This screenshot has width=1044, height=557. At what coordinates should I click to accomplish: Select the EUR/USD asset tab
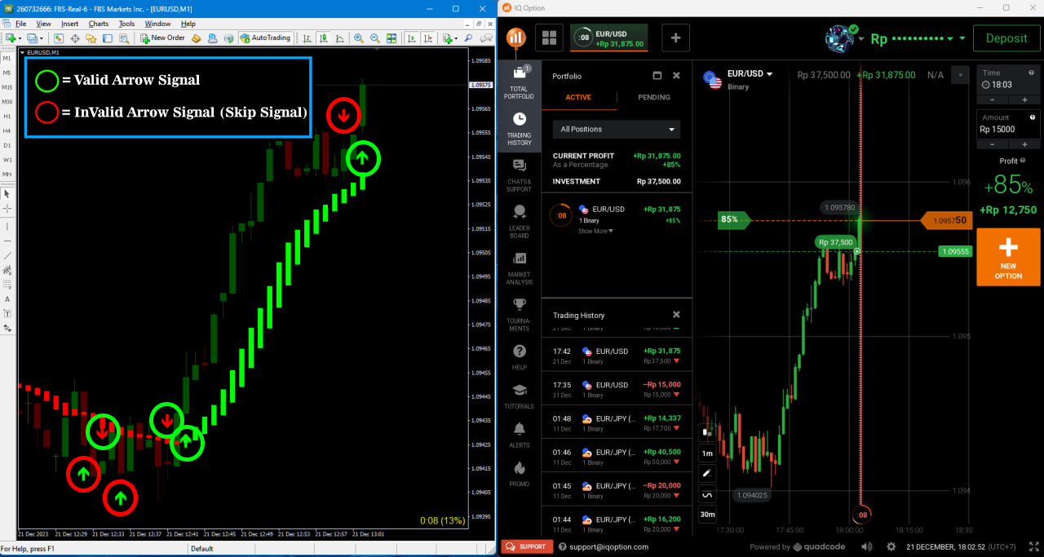click(608, 38)
